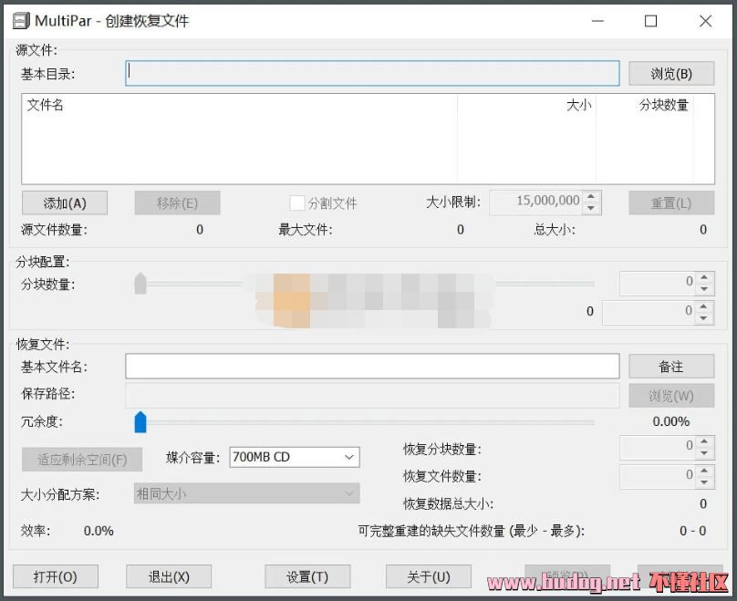Click the 浏览(B) browse button for base directory
The width and height of the screenshot is (737, 601).
[670, 74]
